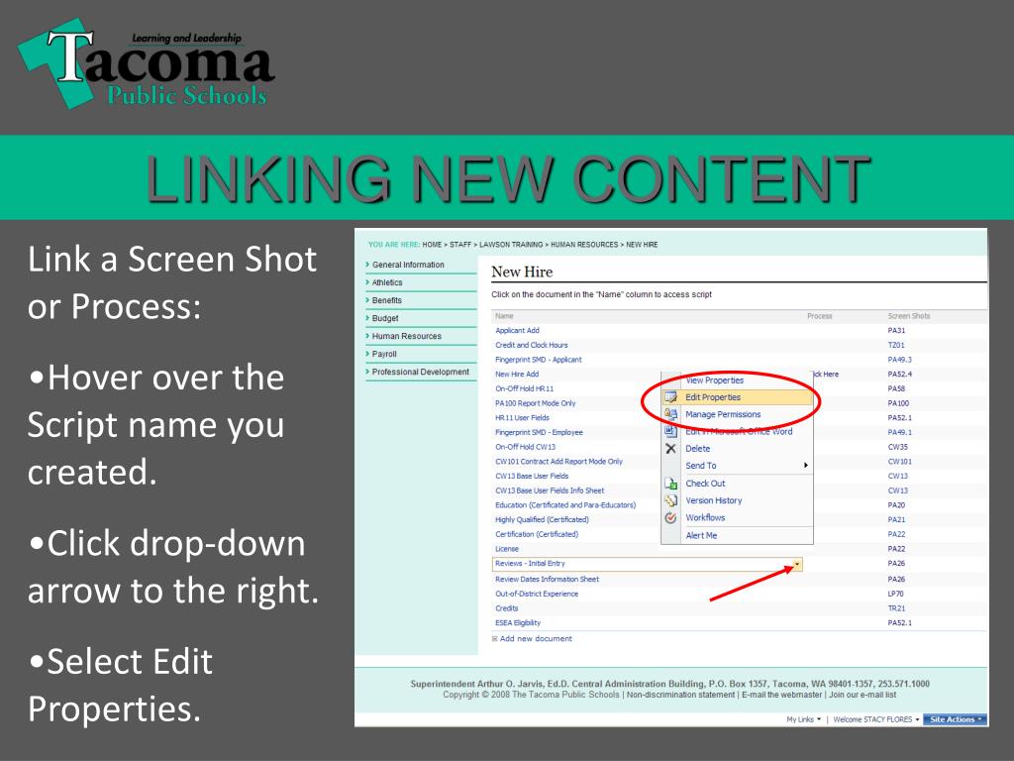
Task: Sort by the Screen Shots column header
Action: coord(909,316)
